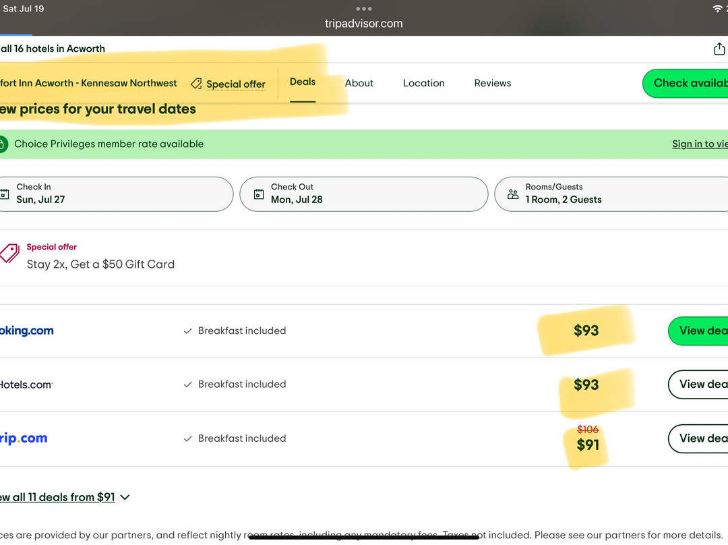Viewport: 728px width, 545px height.
Task: Open the Rooms/Guests selector showing 1 Room
Action: 610,194
